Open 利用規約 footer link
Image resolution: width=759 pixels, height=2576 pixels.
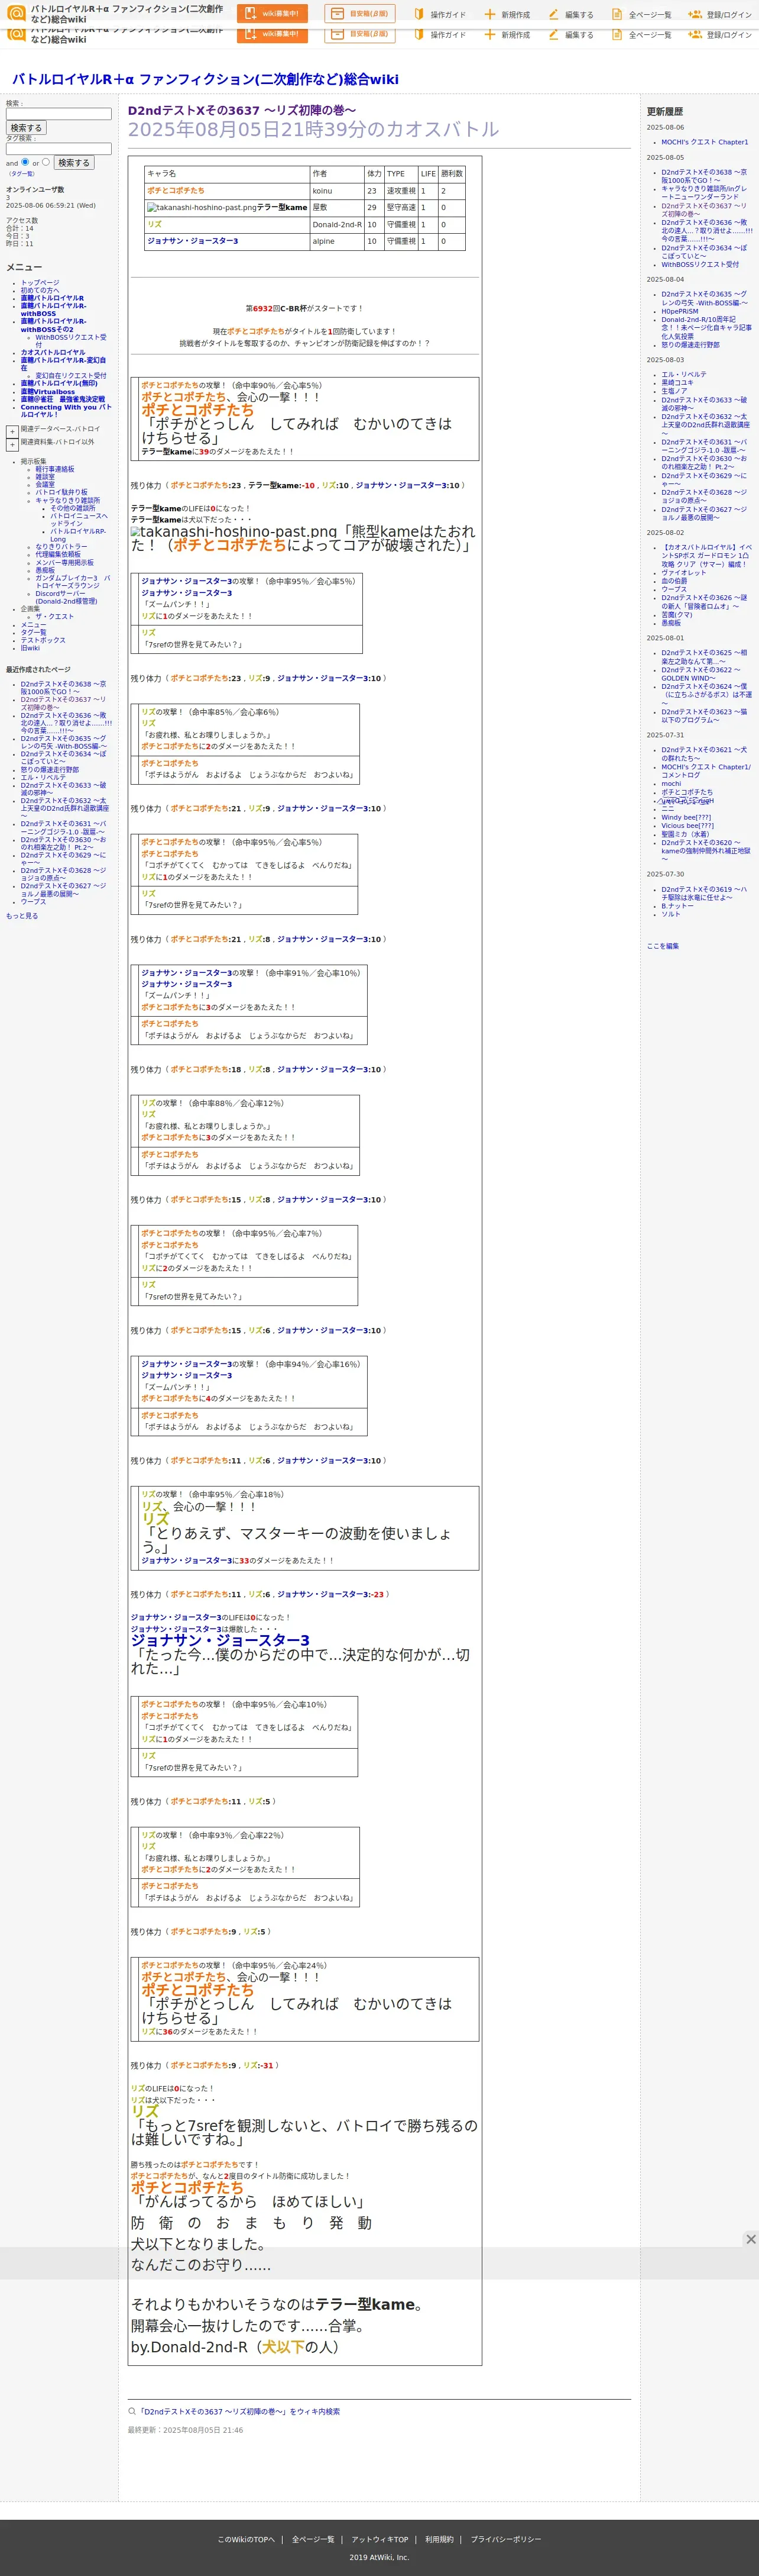click(x=439, y=2539)
